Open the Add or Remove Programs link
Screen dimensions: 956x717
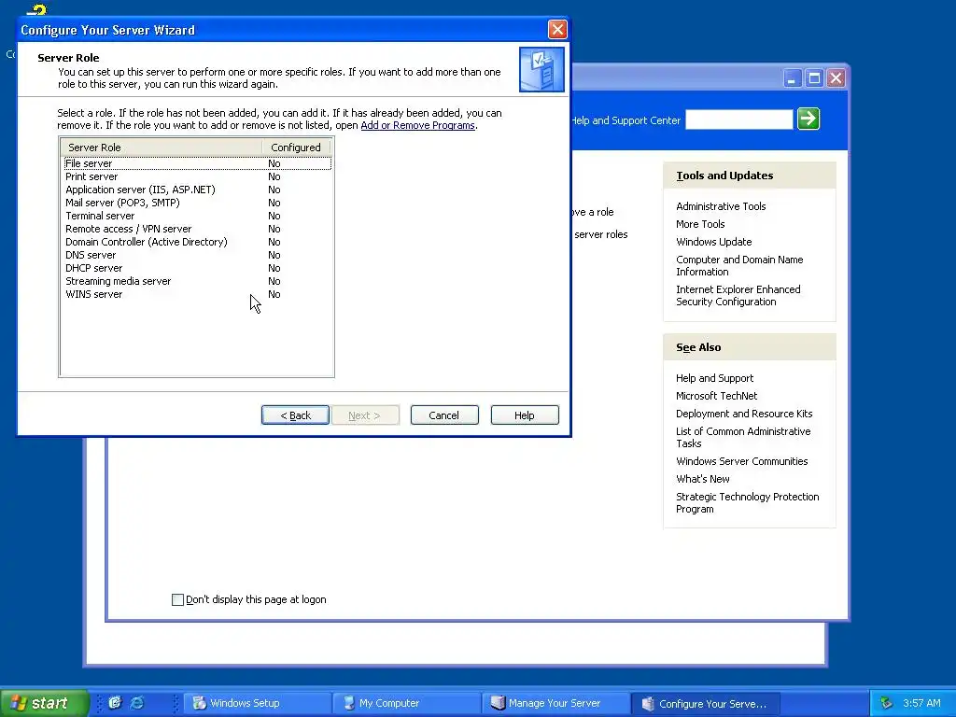pos(417,126)
